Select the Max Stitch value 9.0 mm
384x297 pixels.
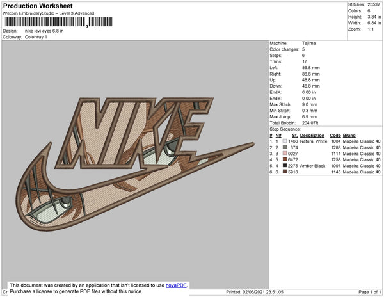[310, 104]
